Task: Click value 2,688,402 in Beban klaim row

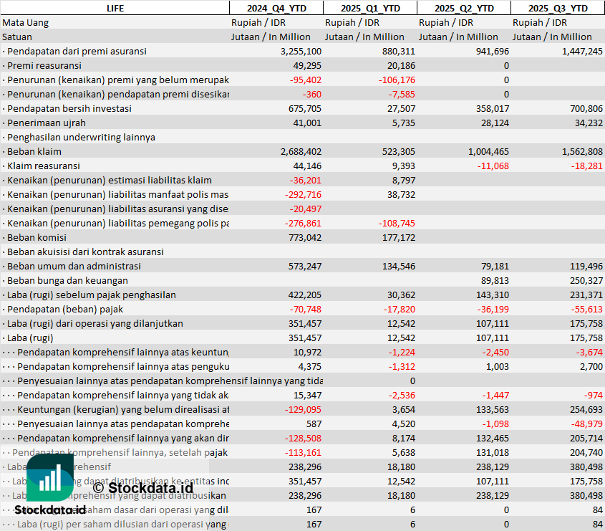Action: pos(301,151)
